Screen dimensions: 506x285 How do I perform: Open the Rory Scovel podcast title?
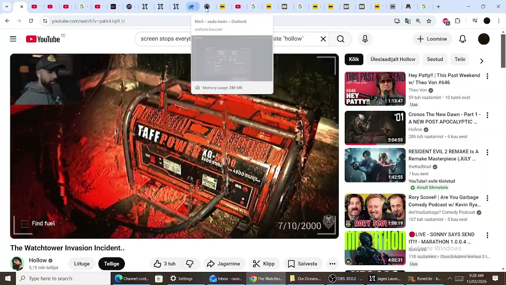[444, 201]
